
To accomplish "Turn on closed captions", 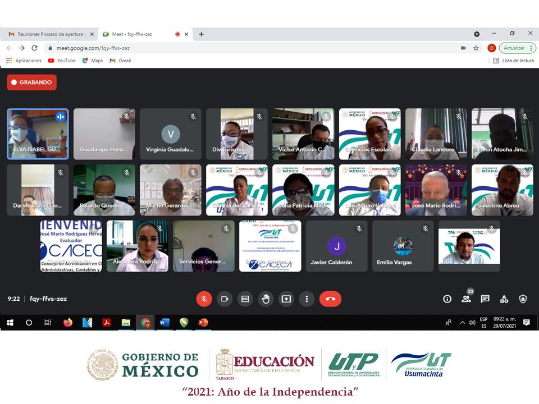I will coord(245,299).
